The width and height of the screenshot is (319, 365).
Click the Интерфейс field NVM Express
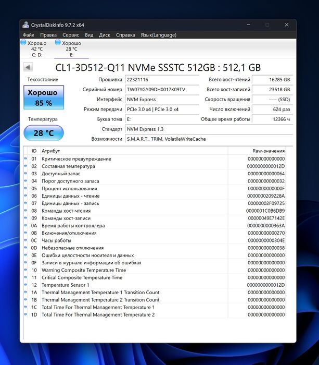tap(162, 100)
